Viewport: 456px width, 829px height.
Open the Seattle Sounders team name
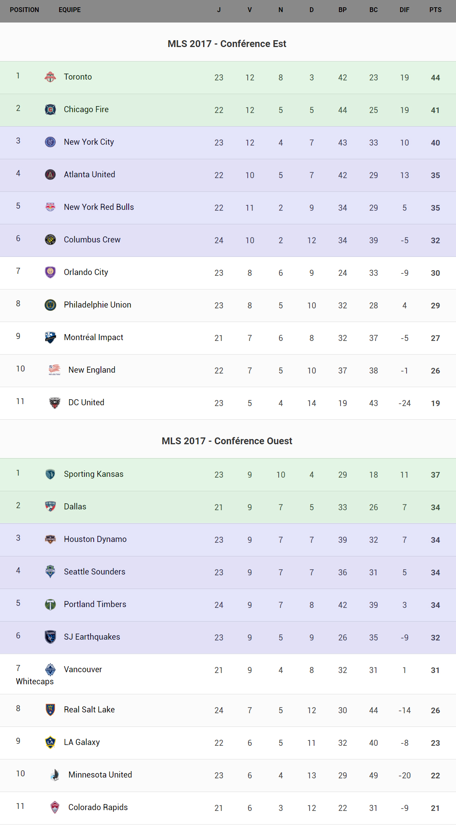pos(94,572)
